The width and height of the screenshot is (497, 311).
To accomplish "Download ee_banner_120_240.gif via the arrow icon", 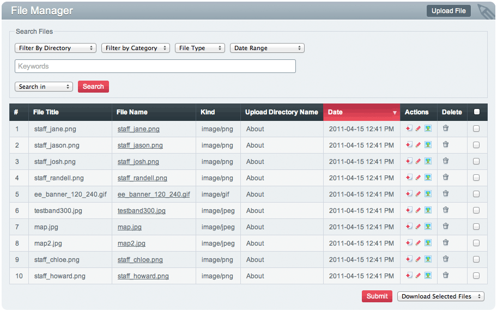I will [409, 193].
